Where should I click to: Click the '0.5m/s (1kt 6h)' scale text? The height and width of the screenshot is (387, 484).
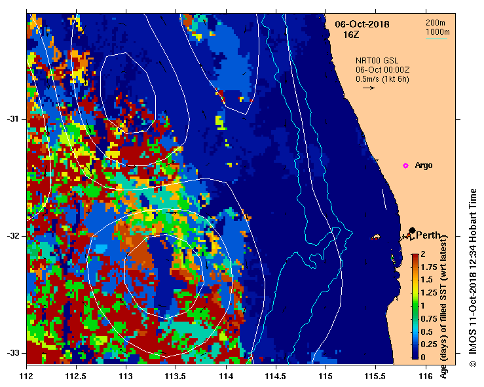click(x=382, y=79)
